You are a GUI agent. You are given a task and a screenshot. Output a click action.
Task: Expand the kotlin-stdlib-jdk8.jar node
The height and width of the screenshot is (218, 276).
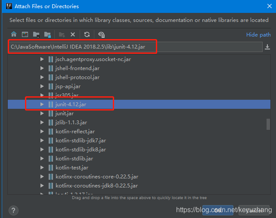pyautogui.click(x=42, y=150)
